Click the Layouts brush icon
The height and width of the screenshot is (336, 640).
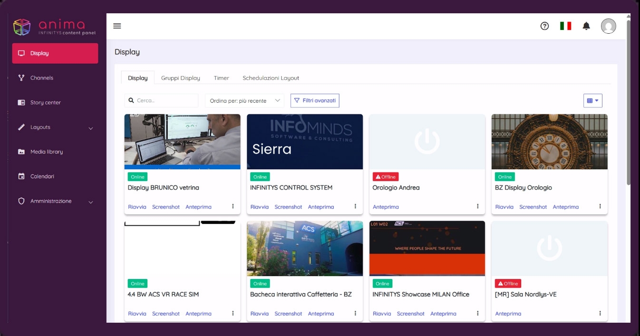(x=21, y=127)
